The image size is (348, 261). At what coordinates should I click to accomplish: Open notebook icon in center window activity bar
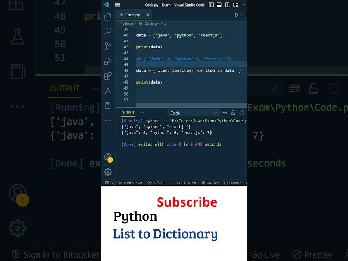click(108, 105)
